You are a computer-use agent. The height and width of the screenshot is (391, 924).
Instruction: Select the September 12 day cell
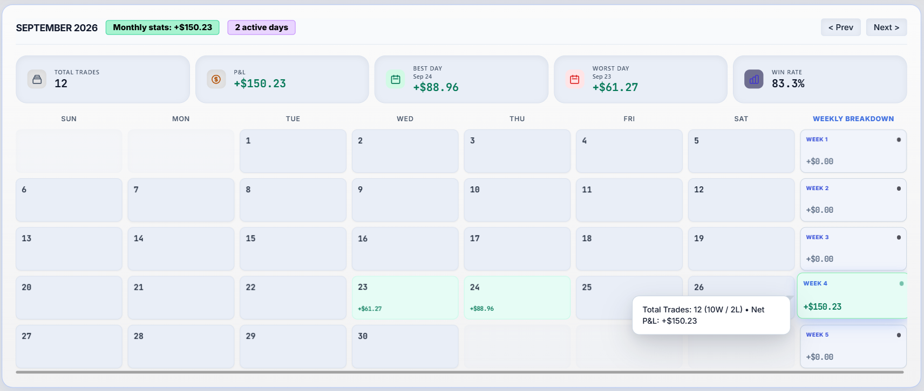tap(741, 200)
